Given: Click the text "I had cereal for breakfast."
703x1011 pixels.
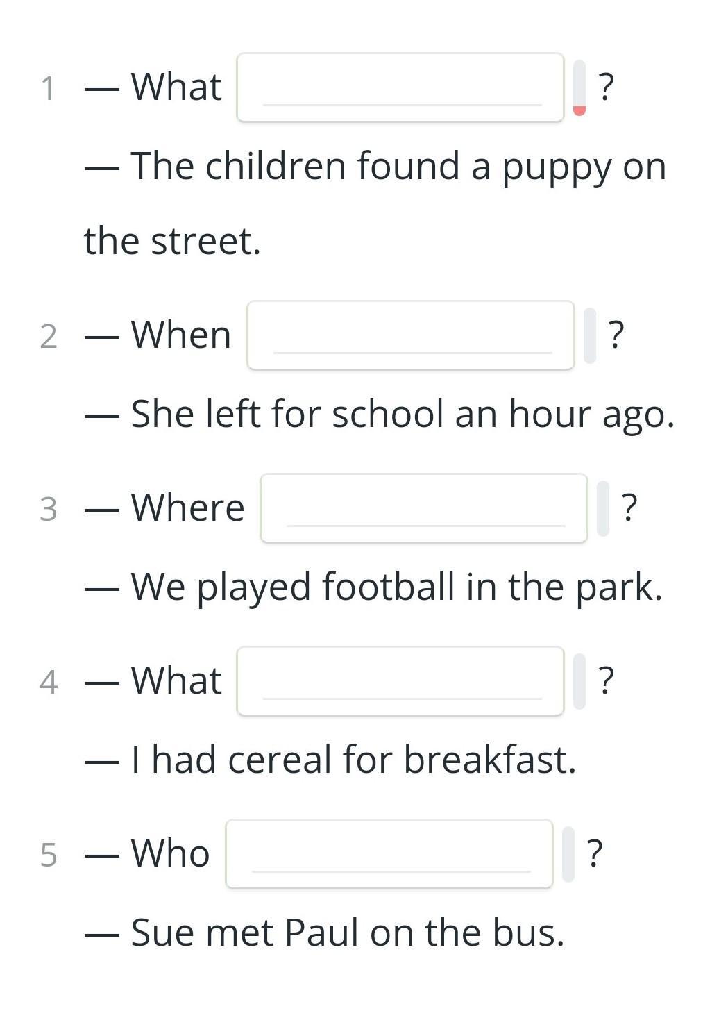Looking at the screenshot, I should click(x=353, y=760).
